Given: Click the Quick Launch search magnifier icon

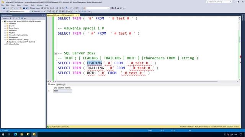Looking at the screenshot, I should 230,2.
